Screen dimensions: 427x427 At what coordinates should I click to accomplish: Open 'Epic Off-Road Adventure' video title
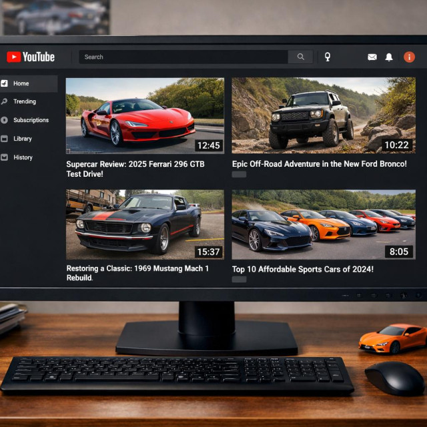click(x=319, y=164)
